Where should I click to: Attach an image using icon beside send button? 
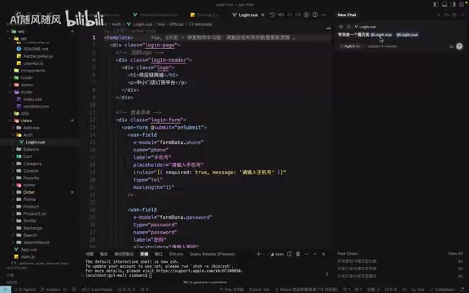(451, 46)
